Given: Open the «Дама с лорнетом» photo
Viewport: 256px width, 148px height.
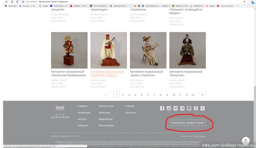Looking at the screenshot, I should (148, 50).
